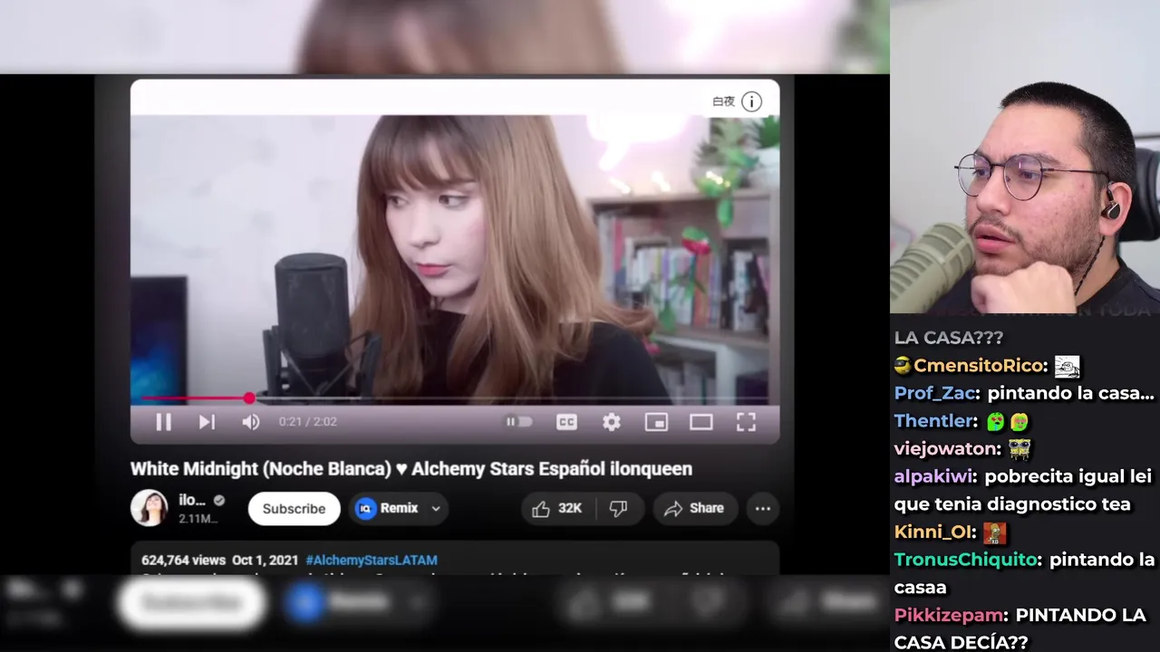Share the video
Screen dimensions: 1160x652
[x=694, y=509]
